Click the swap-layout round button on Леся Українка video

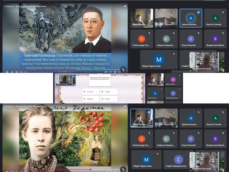[x=123, y=169]
